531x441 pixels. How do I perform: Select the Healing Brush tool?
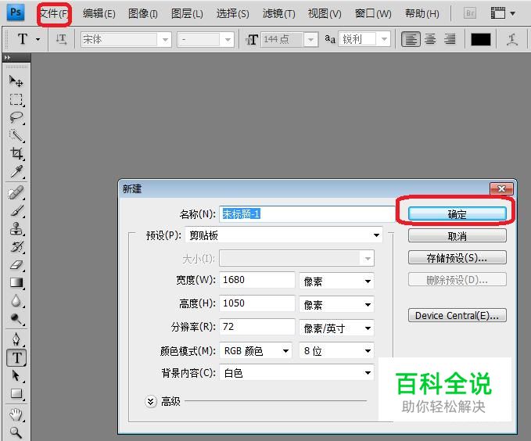(x=16, y=193)
